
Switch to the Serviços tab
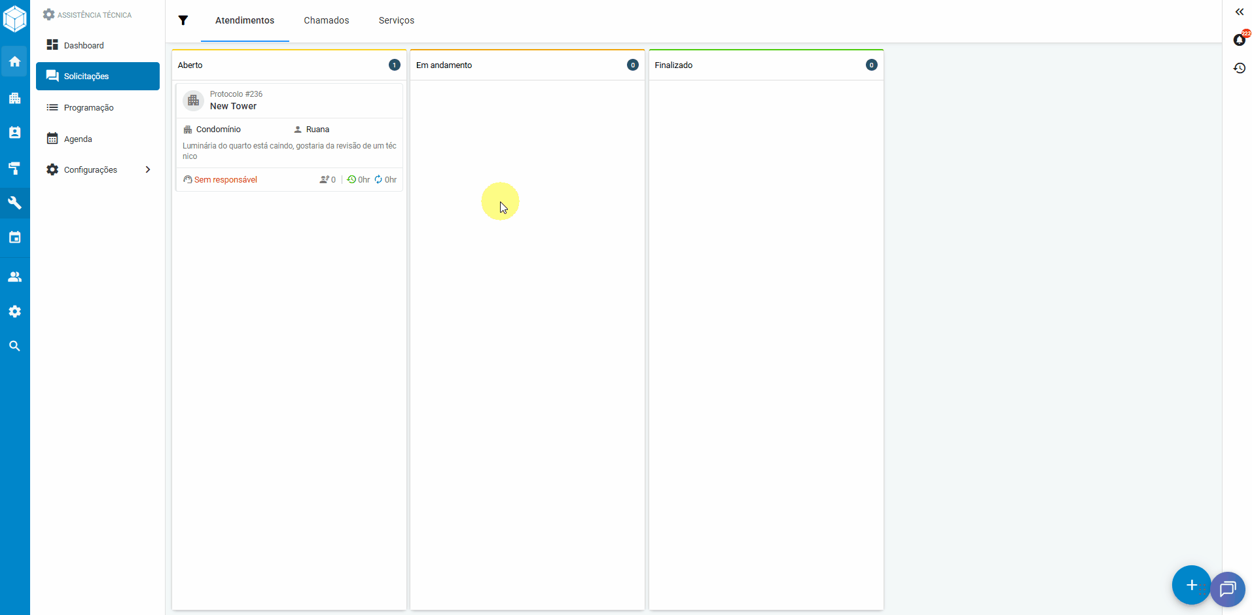(x=396, y=20)
